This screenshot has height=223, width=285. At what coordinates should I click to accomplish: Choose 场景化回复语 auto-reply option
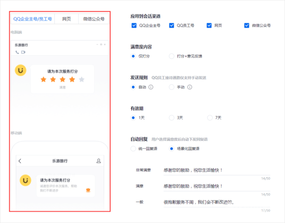tap(171, 149)
